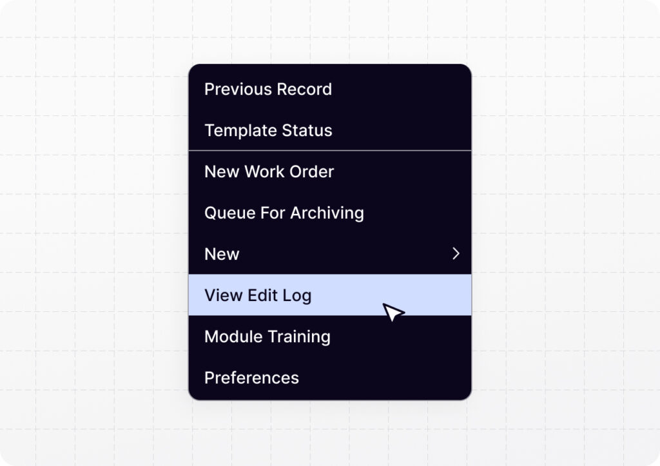Start Module Training

pyautogui.click(x=267, y=337)
